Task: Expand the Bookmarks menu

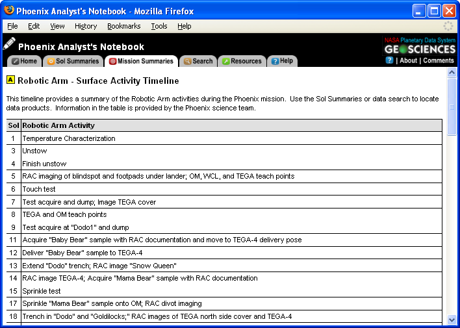Action: [123, 26]
